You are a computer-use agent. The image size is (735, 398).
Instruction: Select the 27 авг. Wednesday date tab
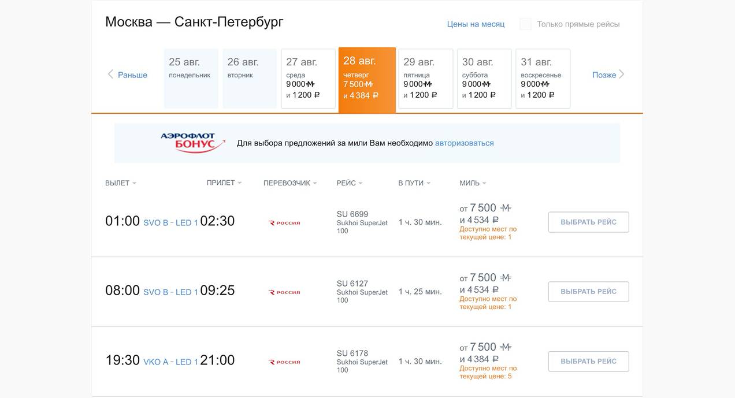308,79
